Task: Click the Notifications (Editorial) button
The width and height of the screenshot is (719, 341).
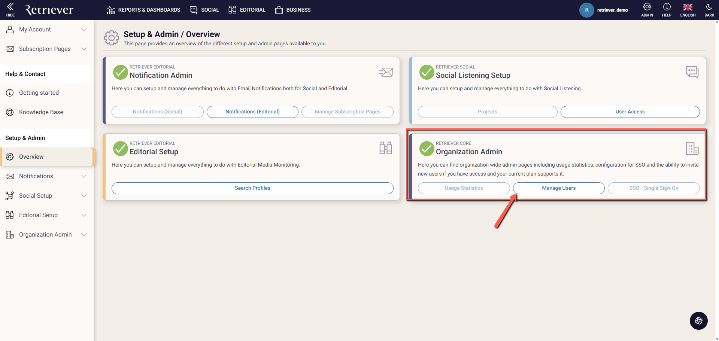Action: [252, 112]
